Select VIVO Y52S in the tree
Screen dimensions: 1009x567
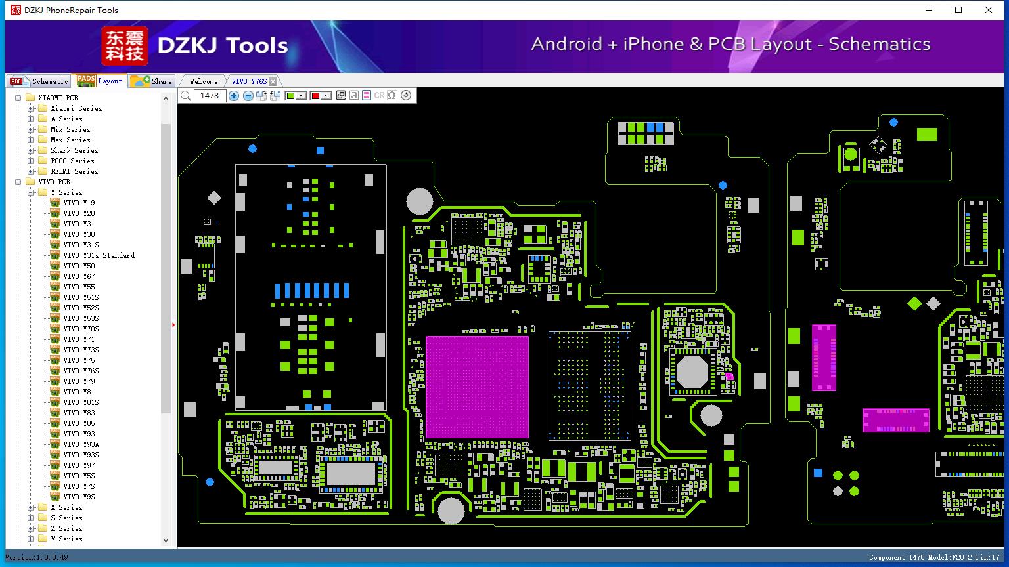click(81, 308)
